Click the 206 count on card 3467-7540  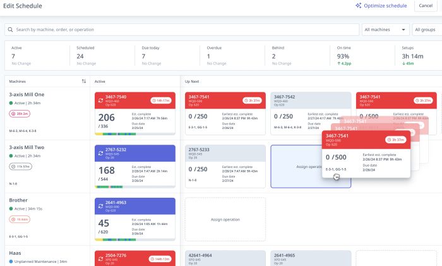[x=107, y=118]
